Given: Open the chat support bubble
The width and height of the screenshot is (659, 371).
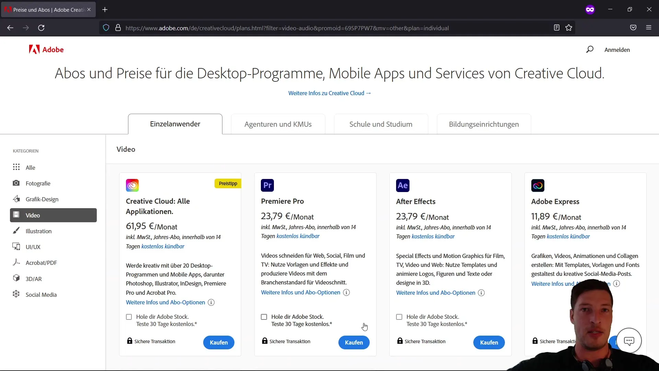Looking at the screenshot, I should pyautogui.click(x=629, y=341).
